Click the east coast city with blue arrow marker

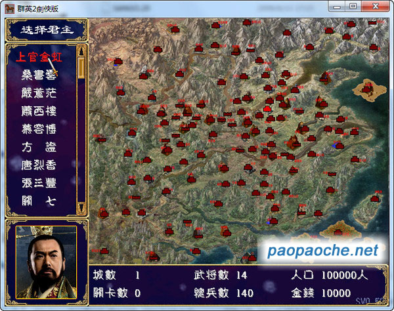[x=339, y=146]
